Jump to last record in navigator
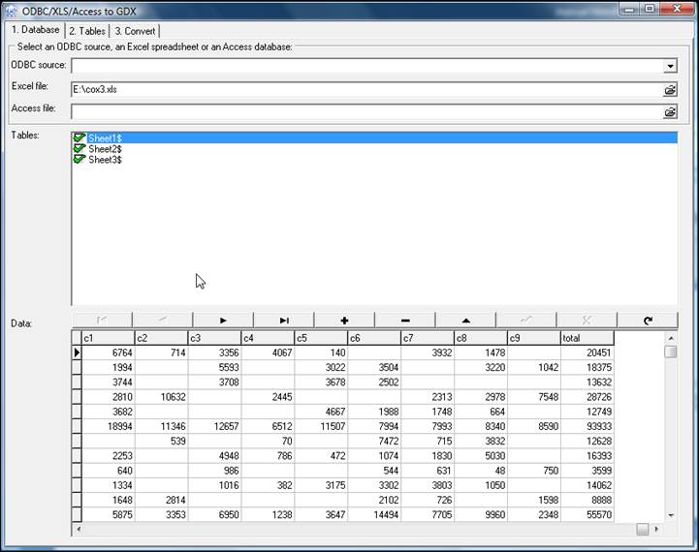699x552 pixels. click(x=284, y=320)
